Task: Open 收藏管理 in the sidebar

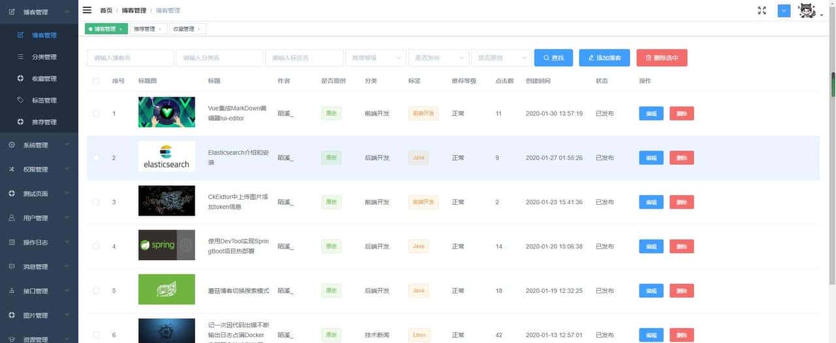Action: [x=39, y=78]
